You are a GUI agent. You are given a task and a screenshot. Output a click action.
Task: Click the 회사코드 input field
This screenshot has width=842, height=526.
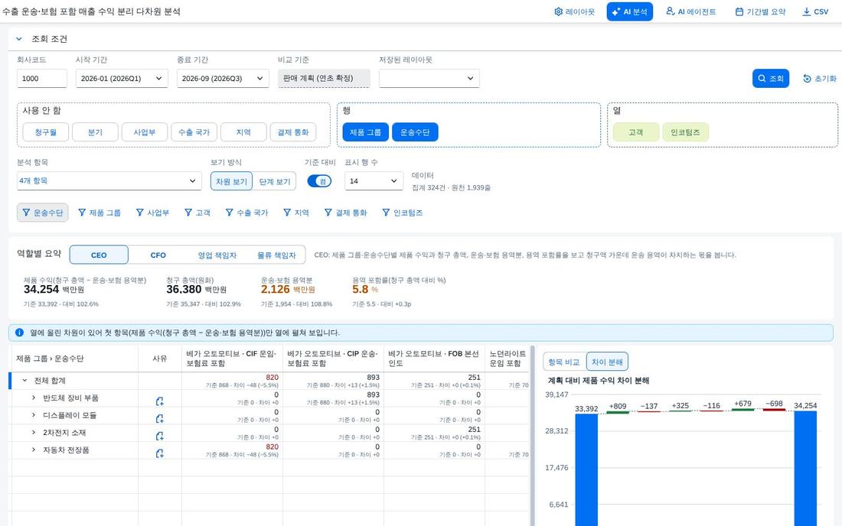tap(42, 78)
